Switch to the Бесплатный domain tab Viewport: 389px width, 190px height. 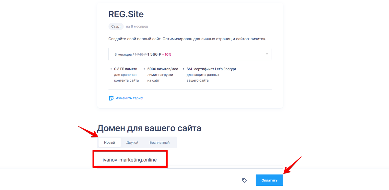point(159,142)
